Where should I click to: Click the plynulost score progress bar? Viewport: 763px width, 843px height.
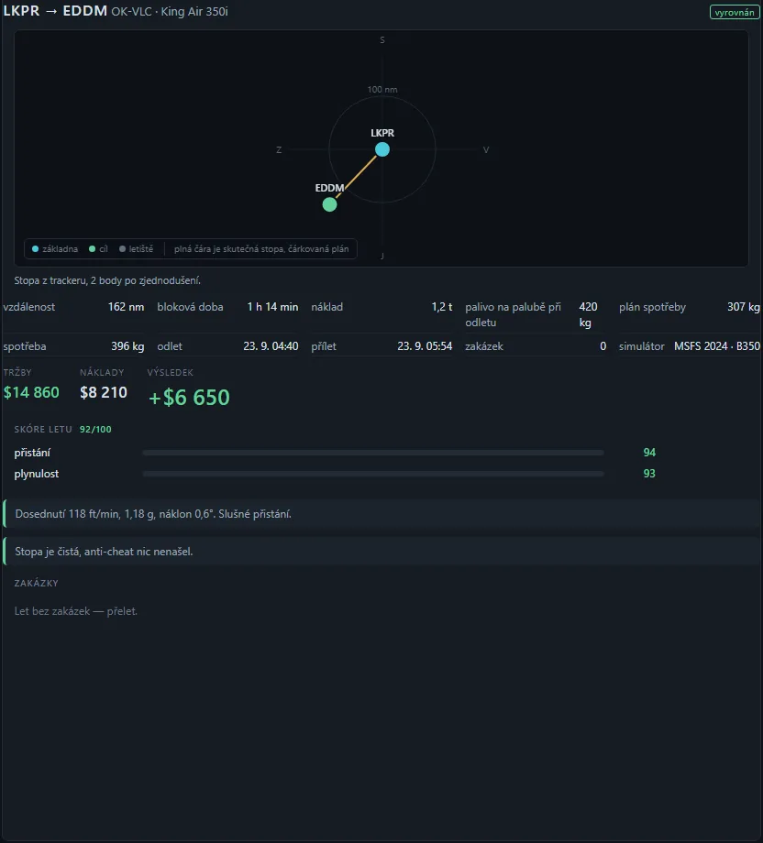coord(373,474)
